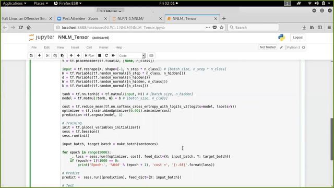Image resolution: width=334 pixels, height=188 pixels.
Task: Click the line 'sess = tf.Session()'
Action: (x=80, y=131)
